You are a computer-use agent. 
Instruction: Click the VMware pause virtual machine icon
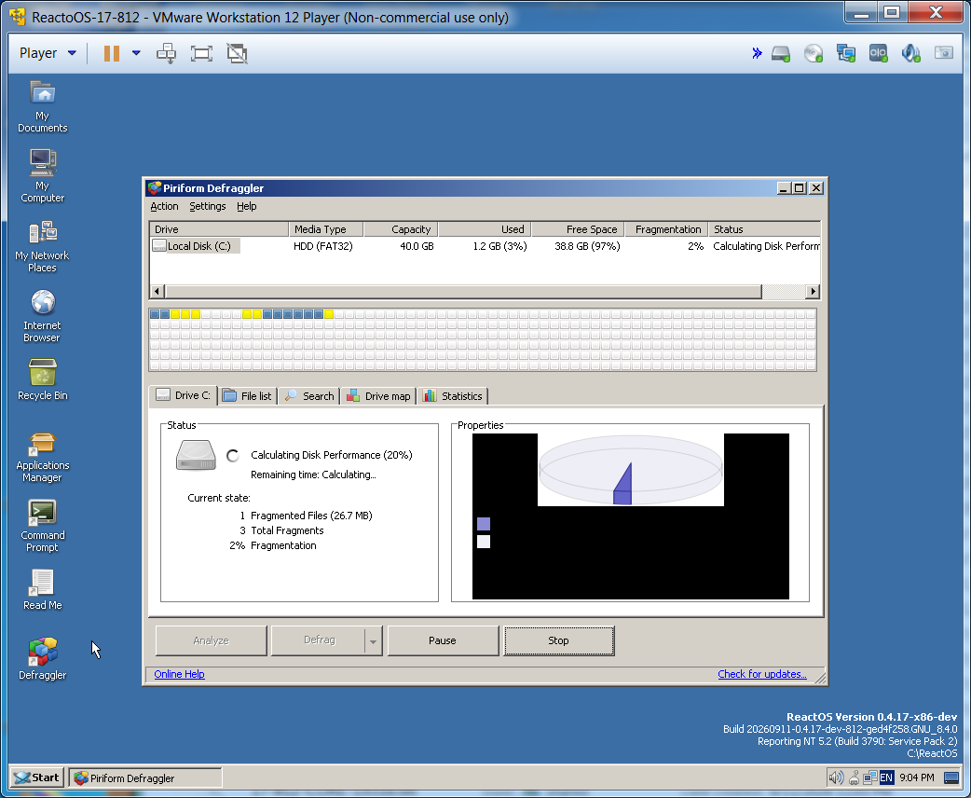pos(112,53)
